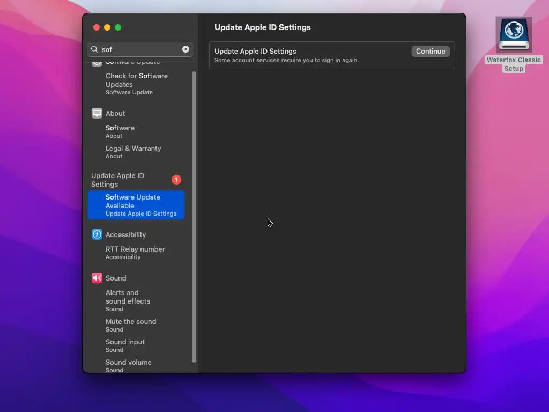Select the Software About result

(x=136, y=131)
